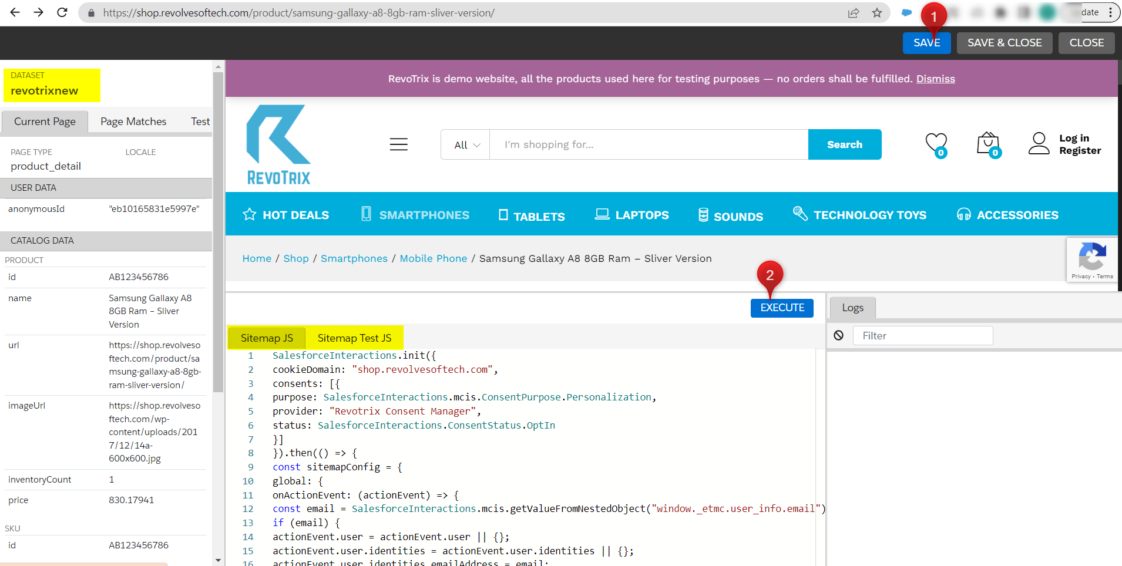Click the share page icon in address bar
Screen dimensions: 1122x566
click(854, 13)
